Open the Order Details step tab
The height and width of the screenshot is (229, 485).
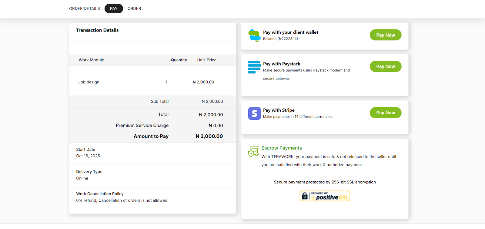point(84,8)
